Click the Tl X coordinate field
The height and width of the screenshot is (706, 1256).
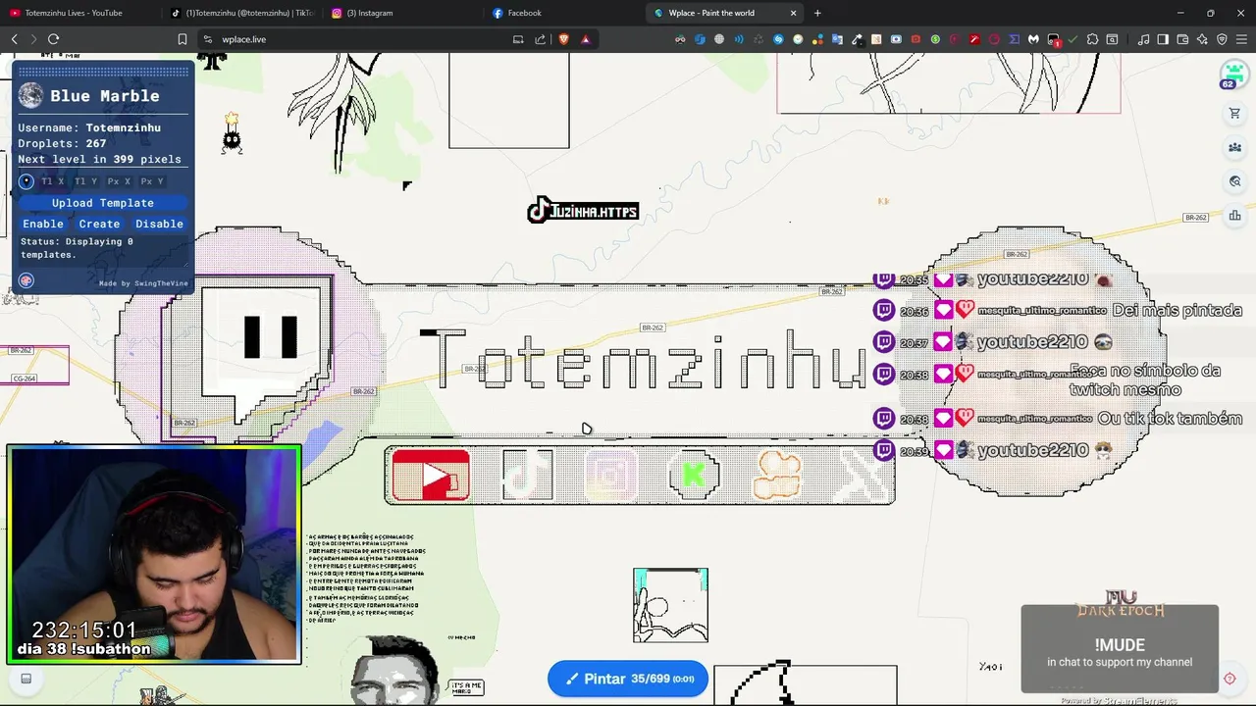pyautogui.click(x=53, y=181)
